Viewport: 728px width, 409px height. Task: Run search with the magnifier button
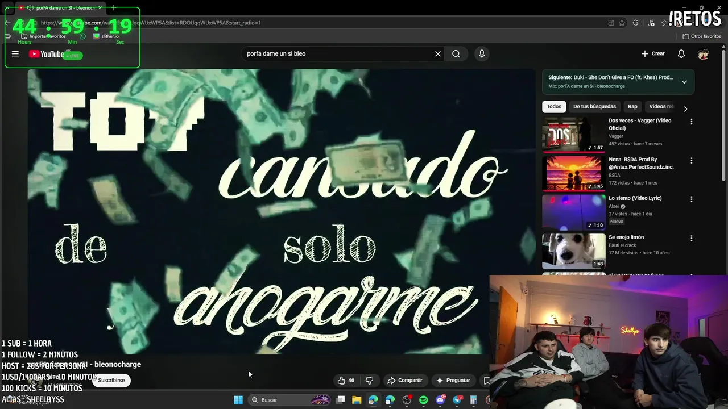456,53
